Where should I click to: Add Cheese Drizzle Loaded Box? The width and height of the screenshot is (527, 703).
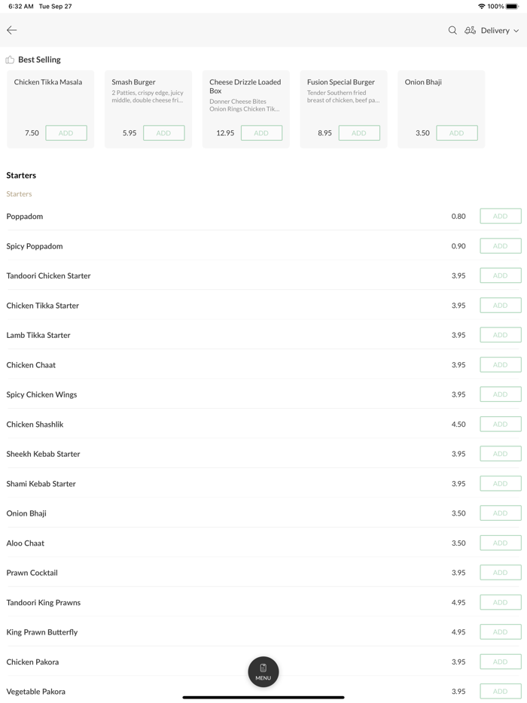tap(261, 132)
